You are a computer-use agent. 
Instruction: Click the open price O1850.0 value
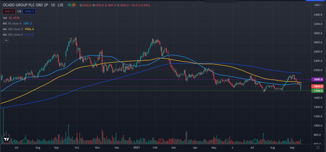coord(85,5)
